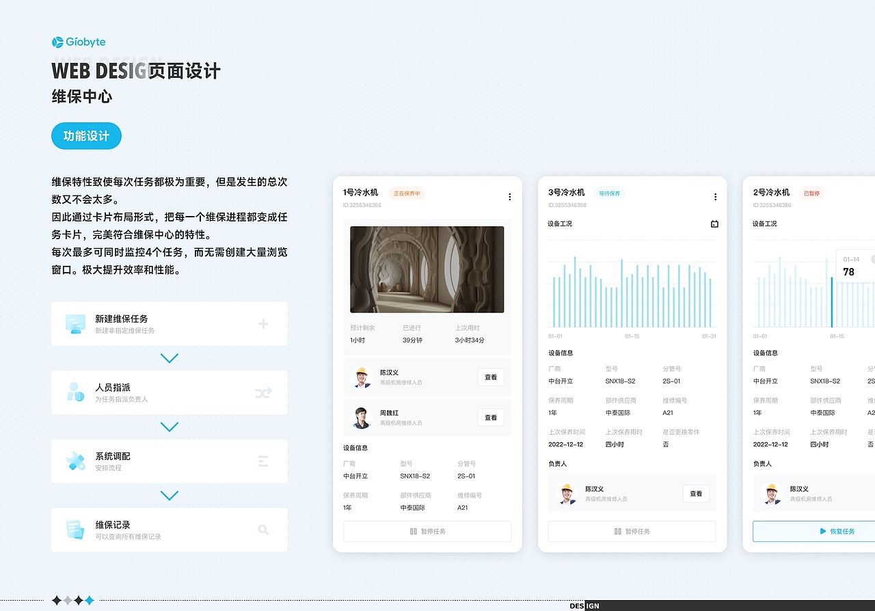This screenshot has width=875, height=611.
Task: Click the 2号冷水机 card title
Action: 771,193
